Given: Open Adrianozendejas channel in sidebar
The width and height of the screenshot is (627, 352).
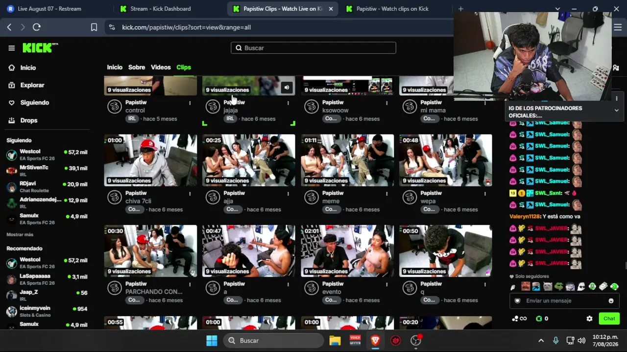Looking at the screenshot, I should [47, 203].
